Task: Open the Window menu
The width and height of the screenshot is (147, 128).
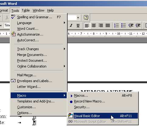Action: (x=38, y=10)
